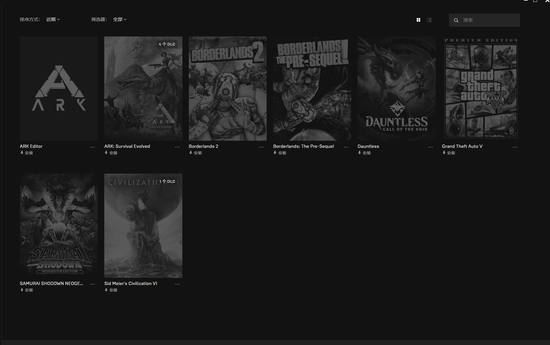The image size is (550, 345).
Task: Click the ARK: Survival Evolved title
Action: click(x=127, y=146)
